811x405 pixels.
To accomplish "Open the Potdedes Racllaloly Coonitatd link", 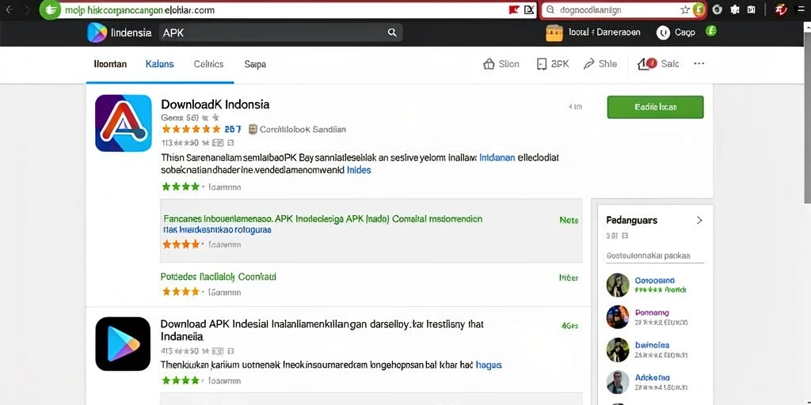I will (219, 277).
